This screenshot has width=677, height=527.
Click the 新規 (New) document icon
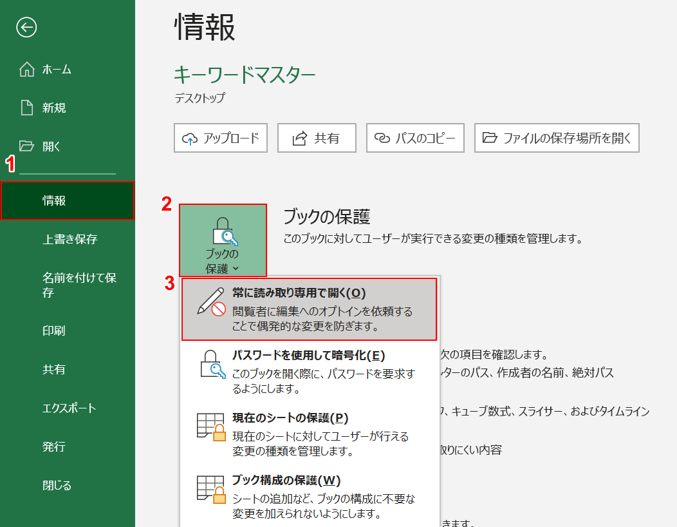pos(28,108)
